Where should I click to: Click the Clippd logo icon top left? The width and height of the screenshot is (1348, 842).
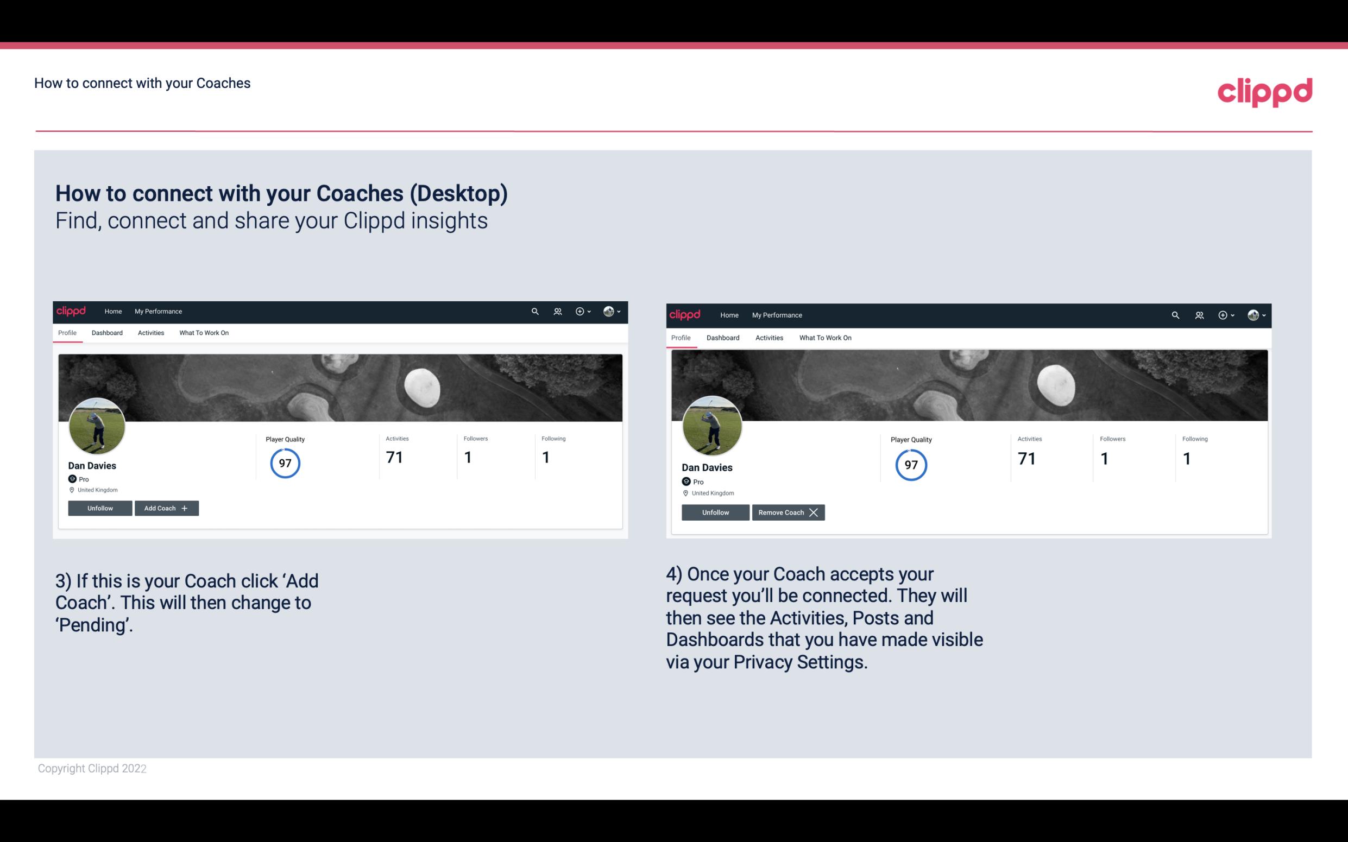click(72, 311)
